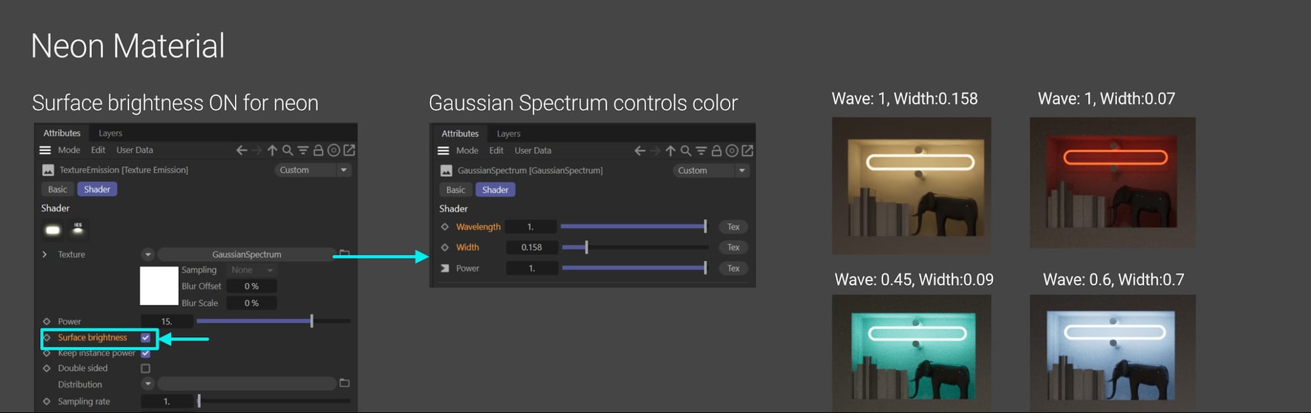Click Tex button for Wavelength
This screenshot has width=1311, height=413.
point(734,227)
